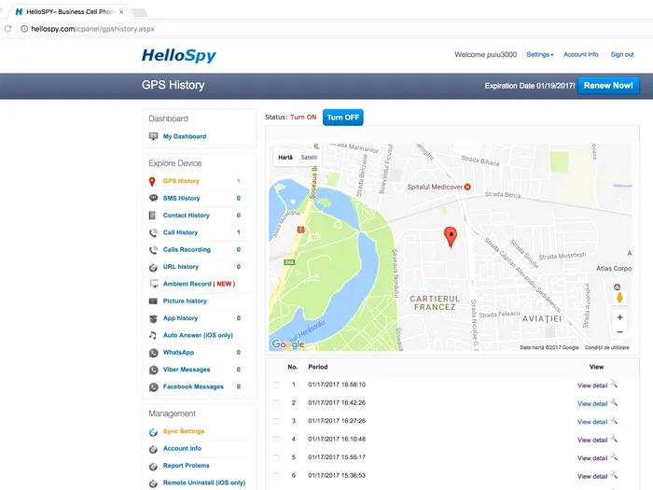
Task: Open GPS History from the sidebar
Action: pyautogui.click(x=181, y=181)
